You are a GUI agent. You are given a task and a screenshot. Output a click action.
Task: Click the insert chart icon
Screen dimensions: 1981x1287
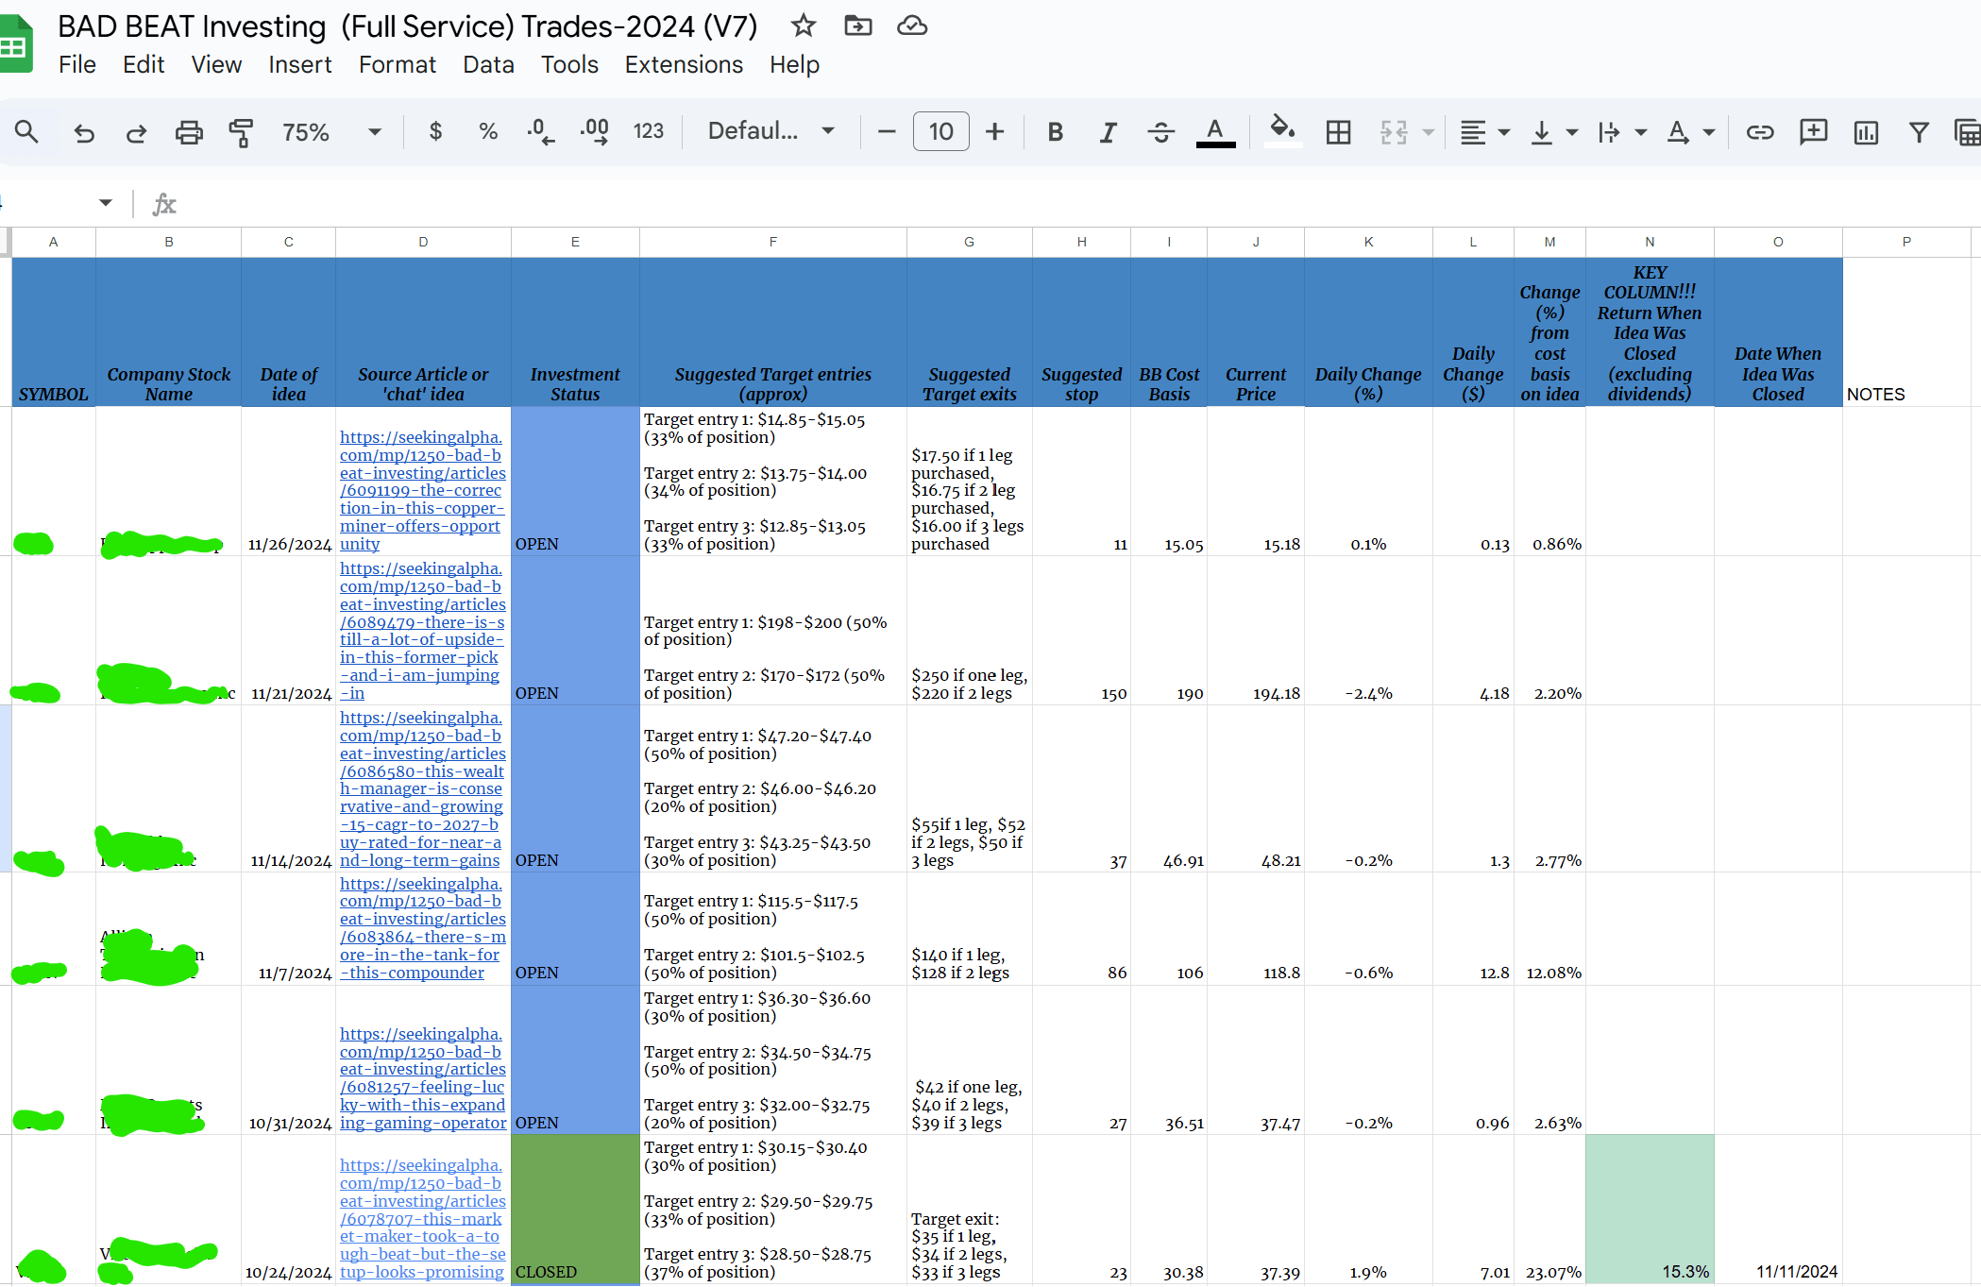click(x=1866, y=132)
